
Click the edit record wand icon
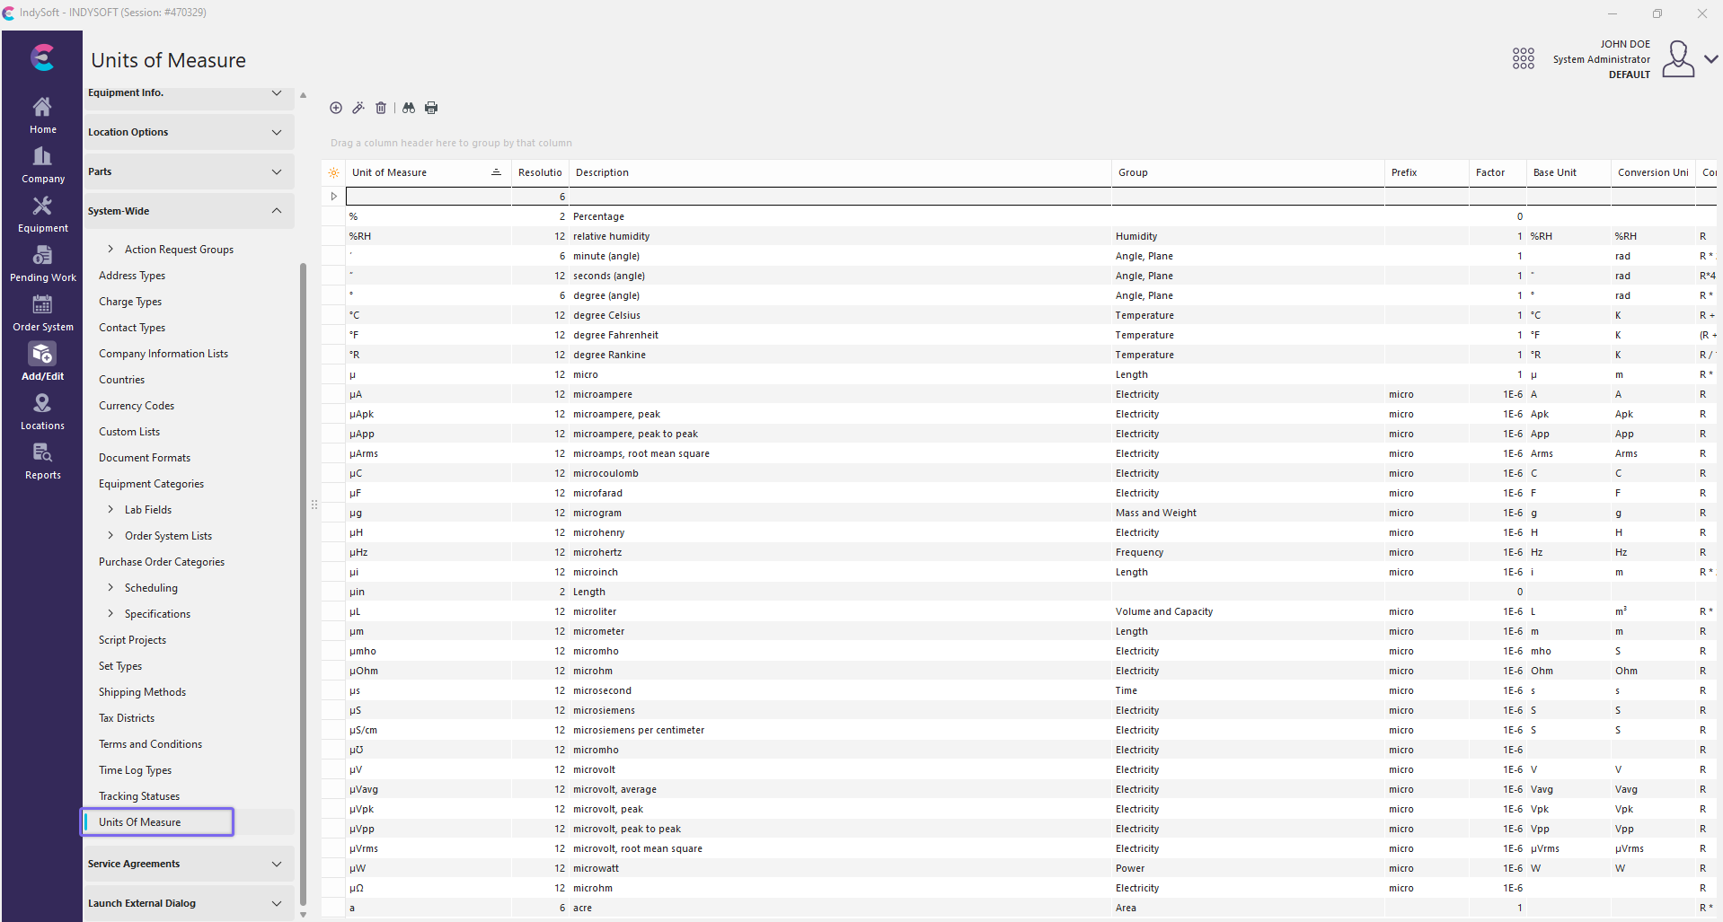(358, 108)
